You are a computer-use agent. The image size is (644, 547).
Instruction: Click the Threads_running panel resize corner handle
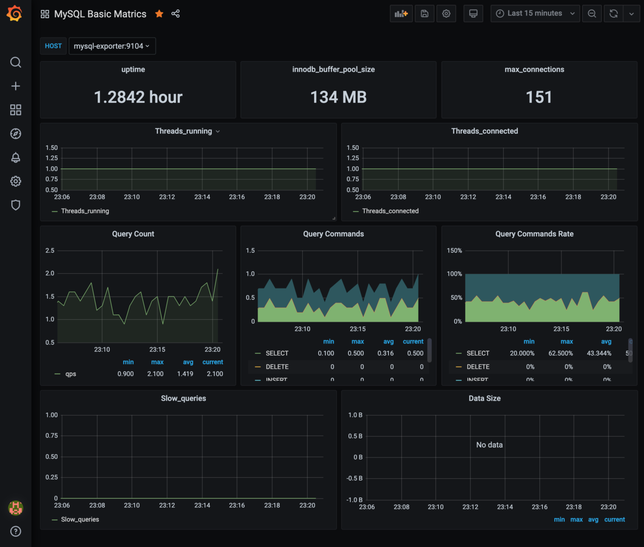[334, 218]
